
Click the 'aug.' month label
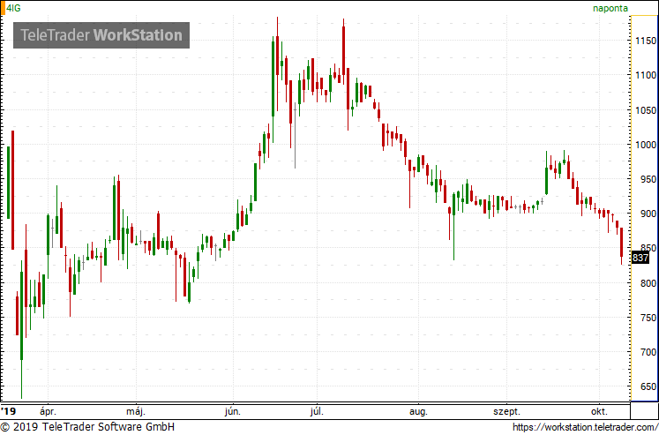[x=418, y=411]
